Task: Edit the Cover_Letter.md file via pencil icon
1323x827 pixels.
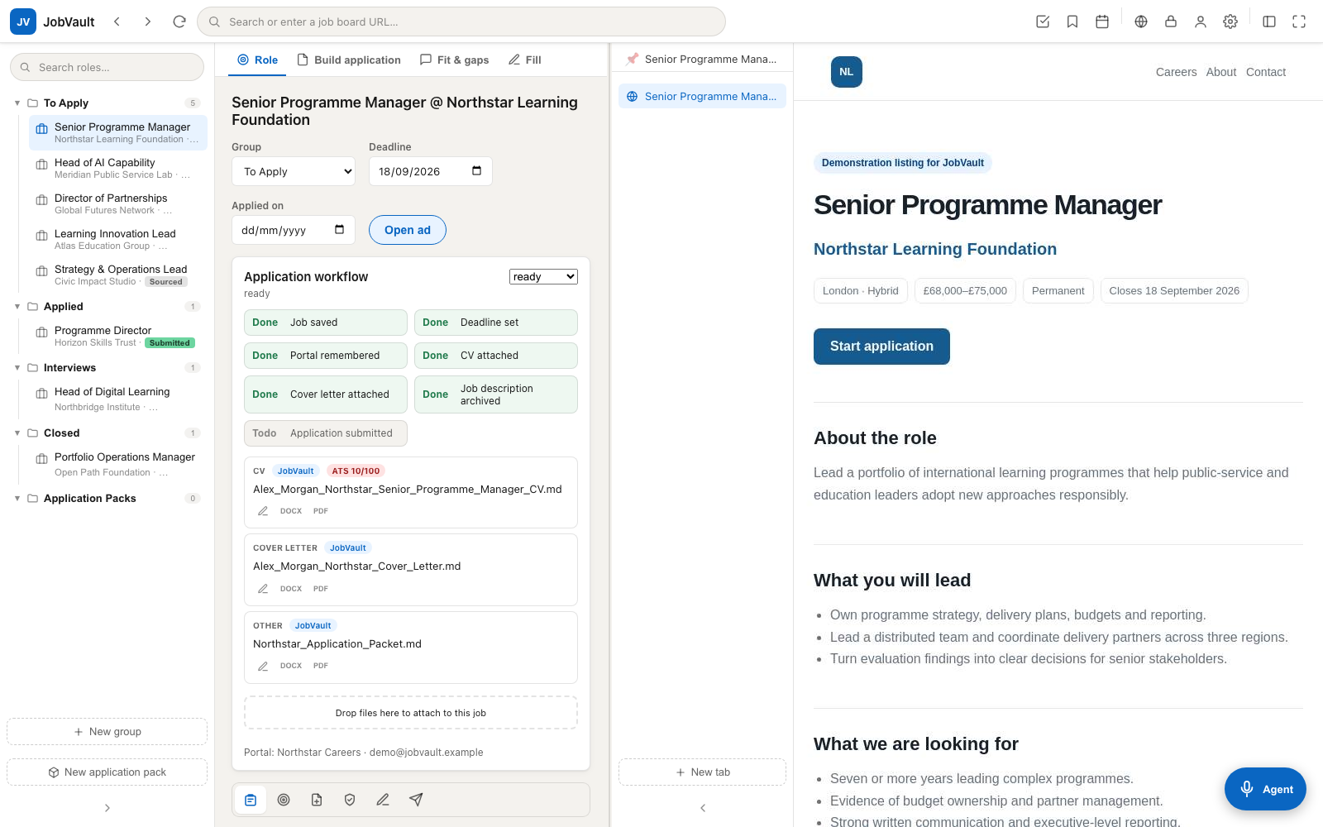Action: [263, 589]
